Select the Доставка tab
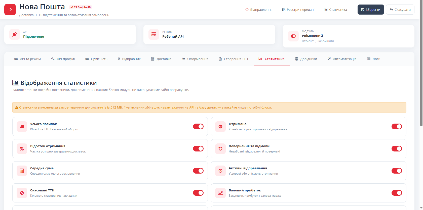This screenshot has height=210, width=423. point(161,59)
